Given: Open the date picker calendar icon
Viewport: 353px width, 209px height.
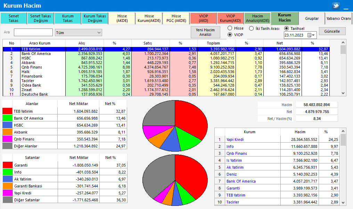Looking at the screenshot, I should pyautogui.click(x=309, y=35).
